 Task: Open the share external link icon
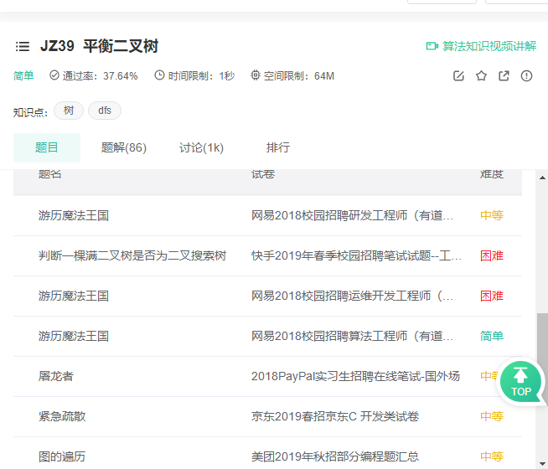(504, 75)
